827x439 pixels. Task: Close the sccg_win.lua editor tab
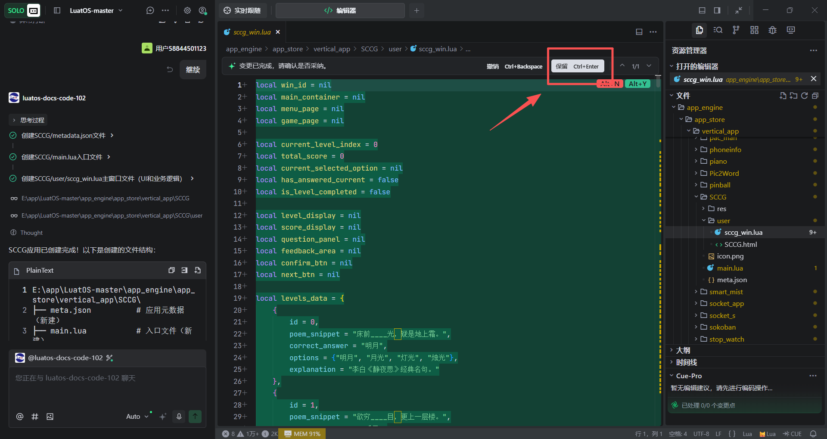click(x=278, y=32)
